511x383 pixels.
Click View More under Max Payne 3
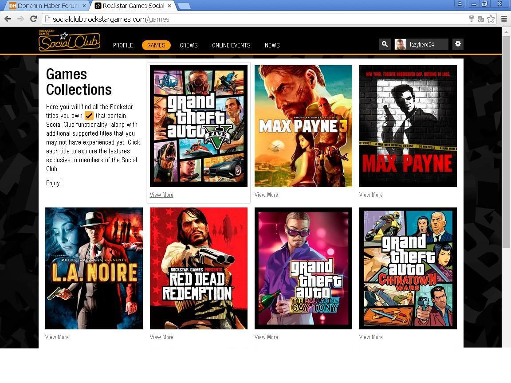pyautogui.click(x=266, y=195)
